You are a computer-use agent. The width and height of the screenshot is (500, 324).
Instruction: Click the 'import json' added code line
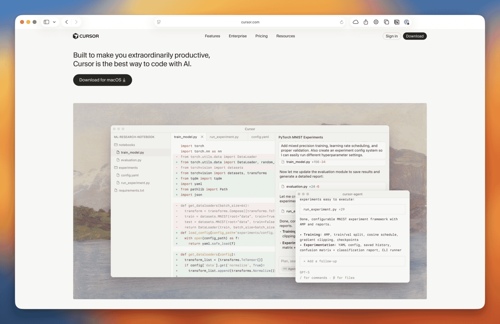click(191, 195)
